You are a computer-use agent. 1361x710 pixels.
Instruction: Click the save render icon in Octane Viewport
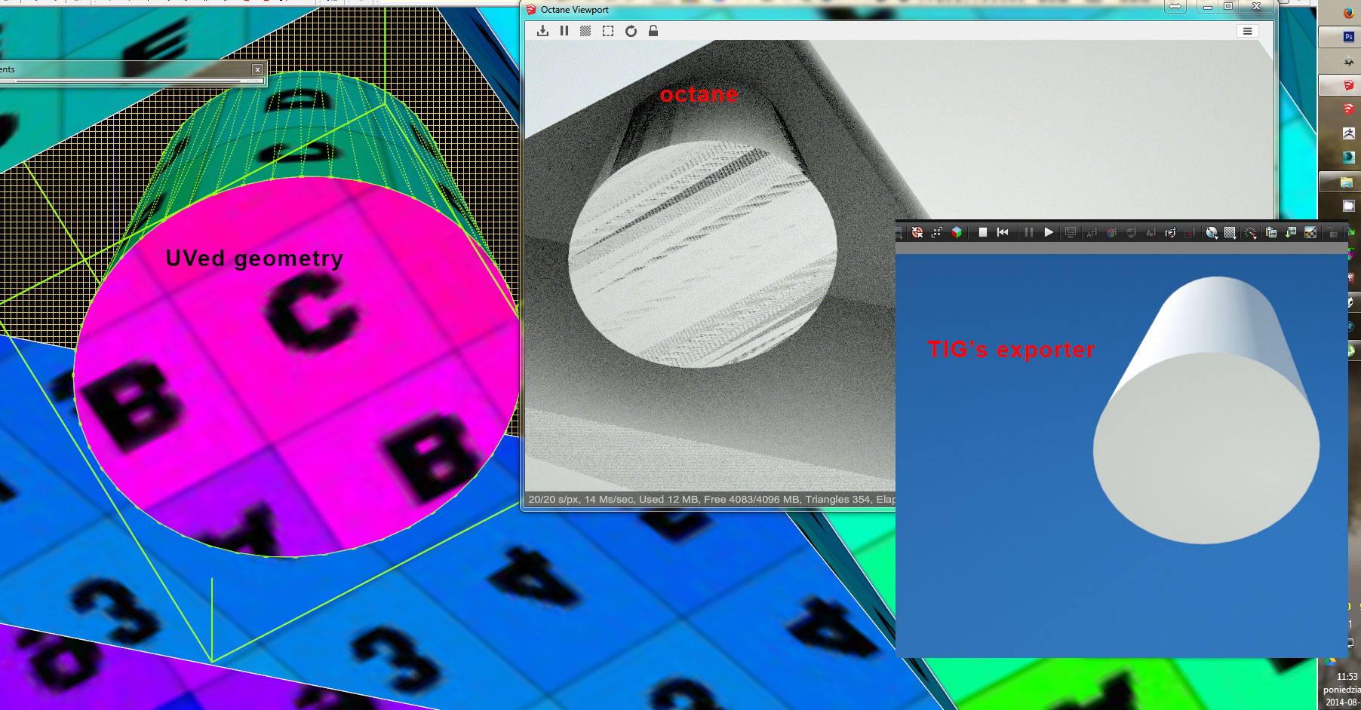[x=542, y=31]
